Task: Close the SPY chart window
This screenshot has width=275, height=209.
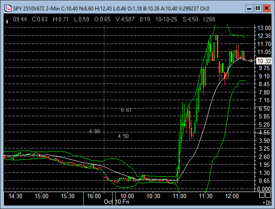Action: [267, 8]
